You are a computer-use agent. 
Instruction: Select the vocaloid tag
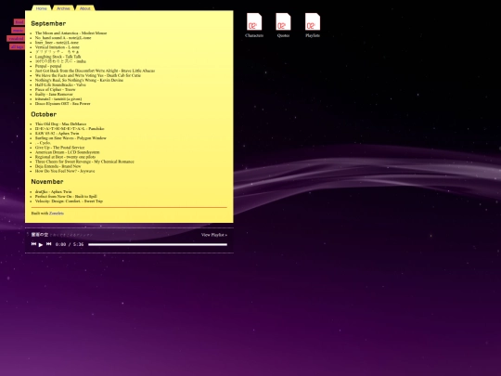[x=16, y=38]
